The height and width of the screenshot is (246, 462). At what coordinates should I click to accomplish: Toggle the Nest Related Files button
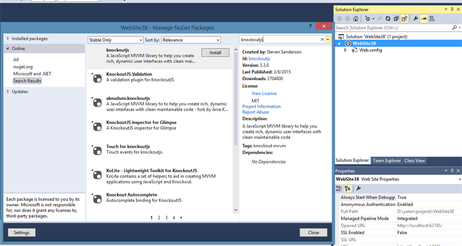tap(404, 18)
